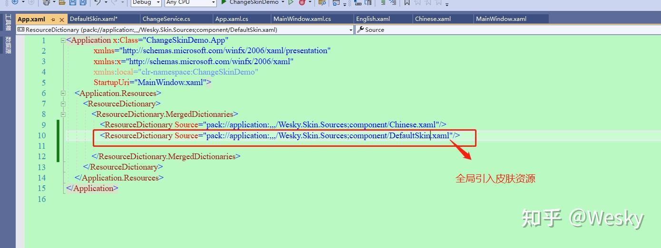Click the Save All toolbar icon
Viewport: 661px width, 248px height.
click(x=83, y=2)
